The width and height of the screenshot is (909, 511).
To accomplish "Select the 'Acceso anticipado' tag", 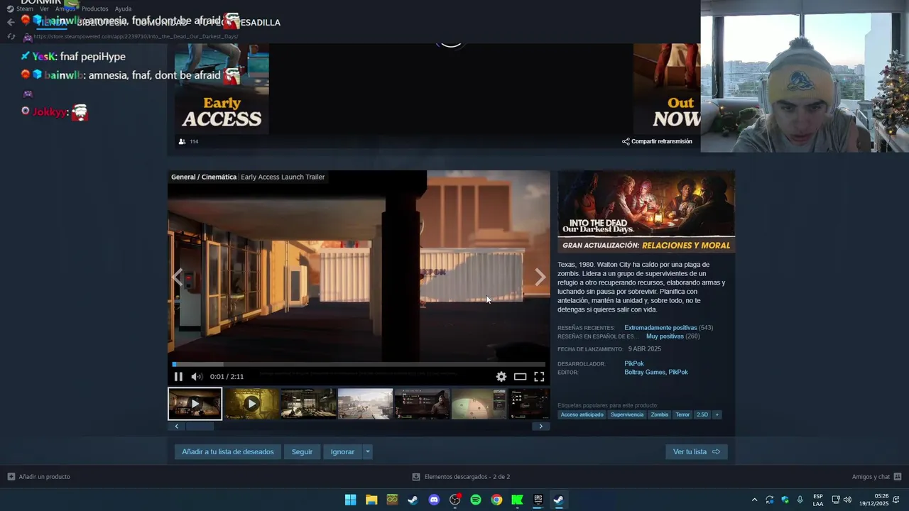I will click(x=582, y=414).
